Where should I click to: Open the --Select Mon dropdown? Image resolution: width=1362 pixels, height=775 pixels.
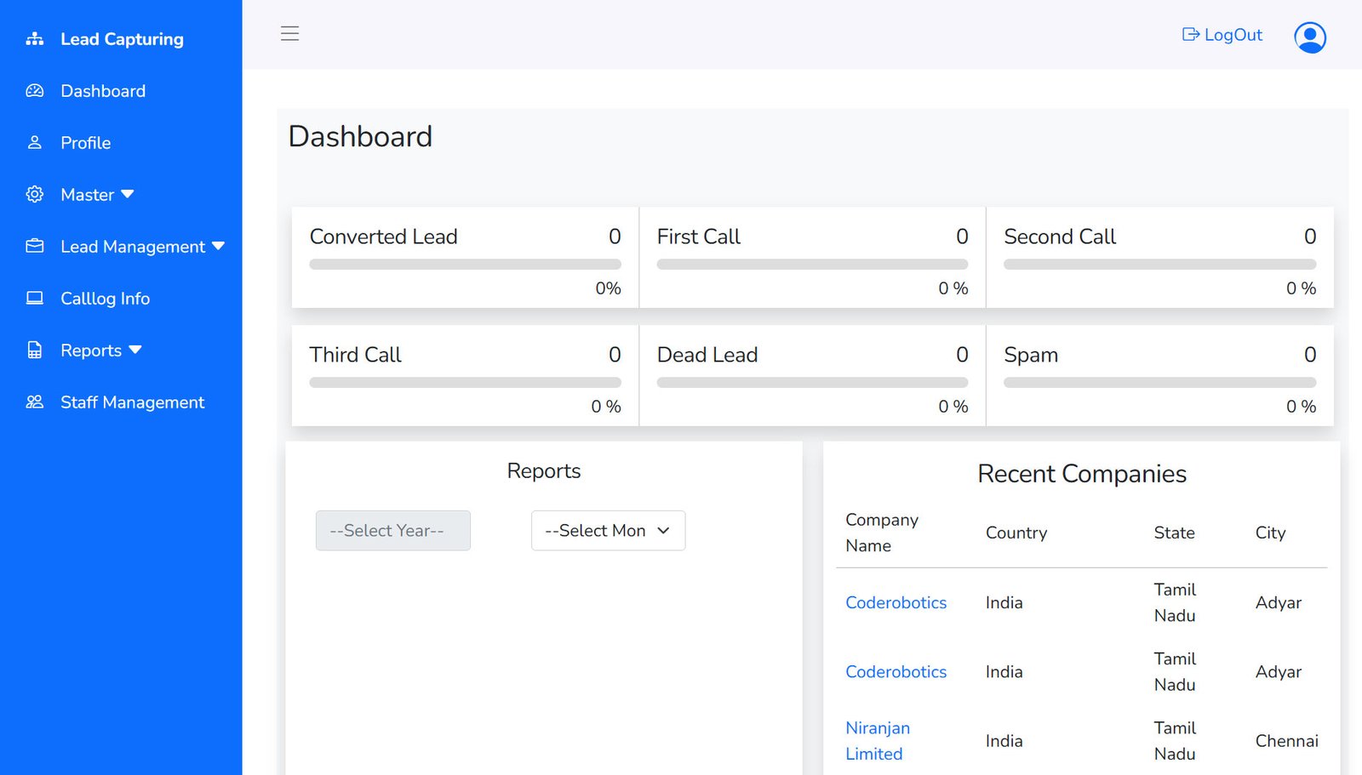click(x=609, y=531)
